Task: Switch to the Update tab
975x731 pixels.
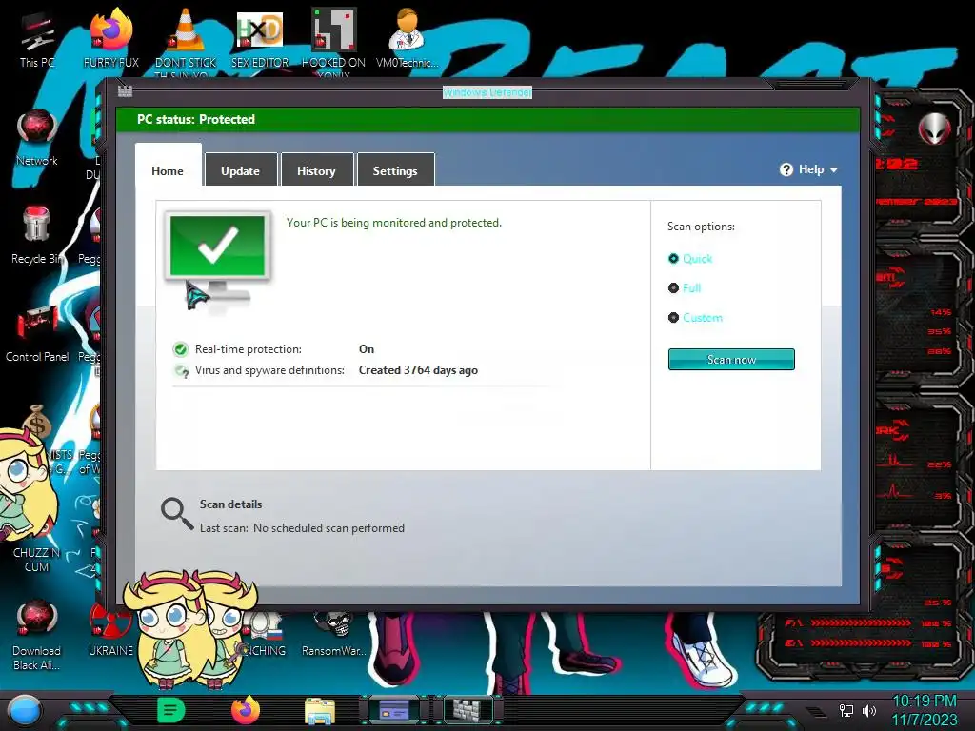Action: [x=241, y=169]
